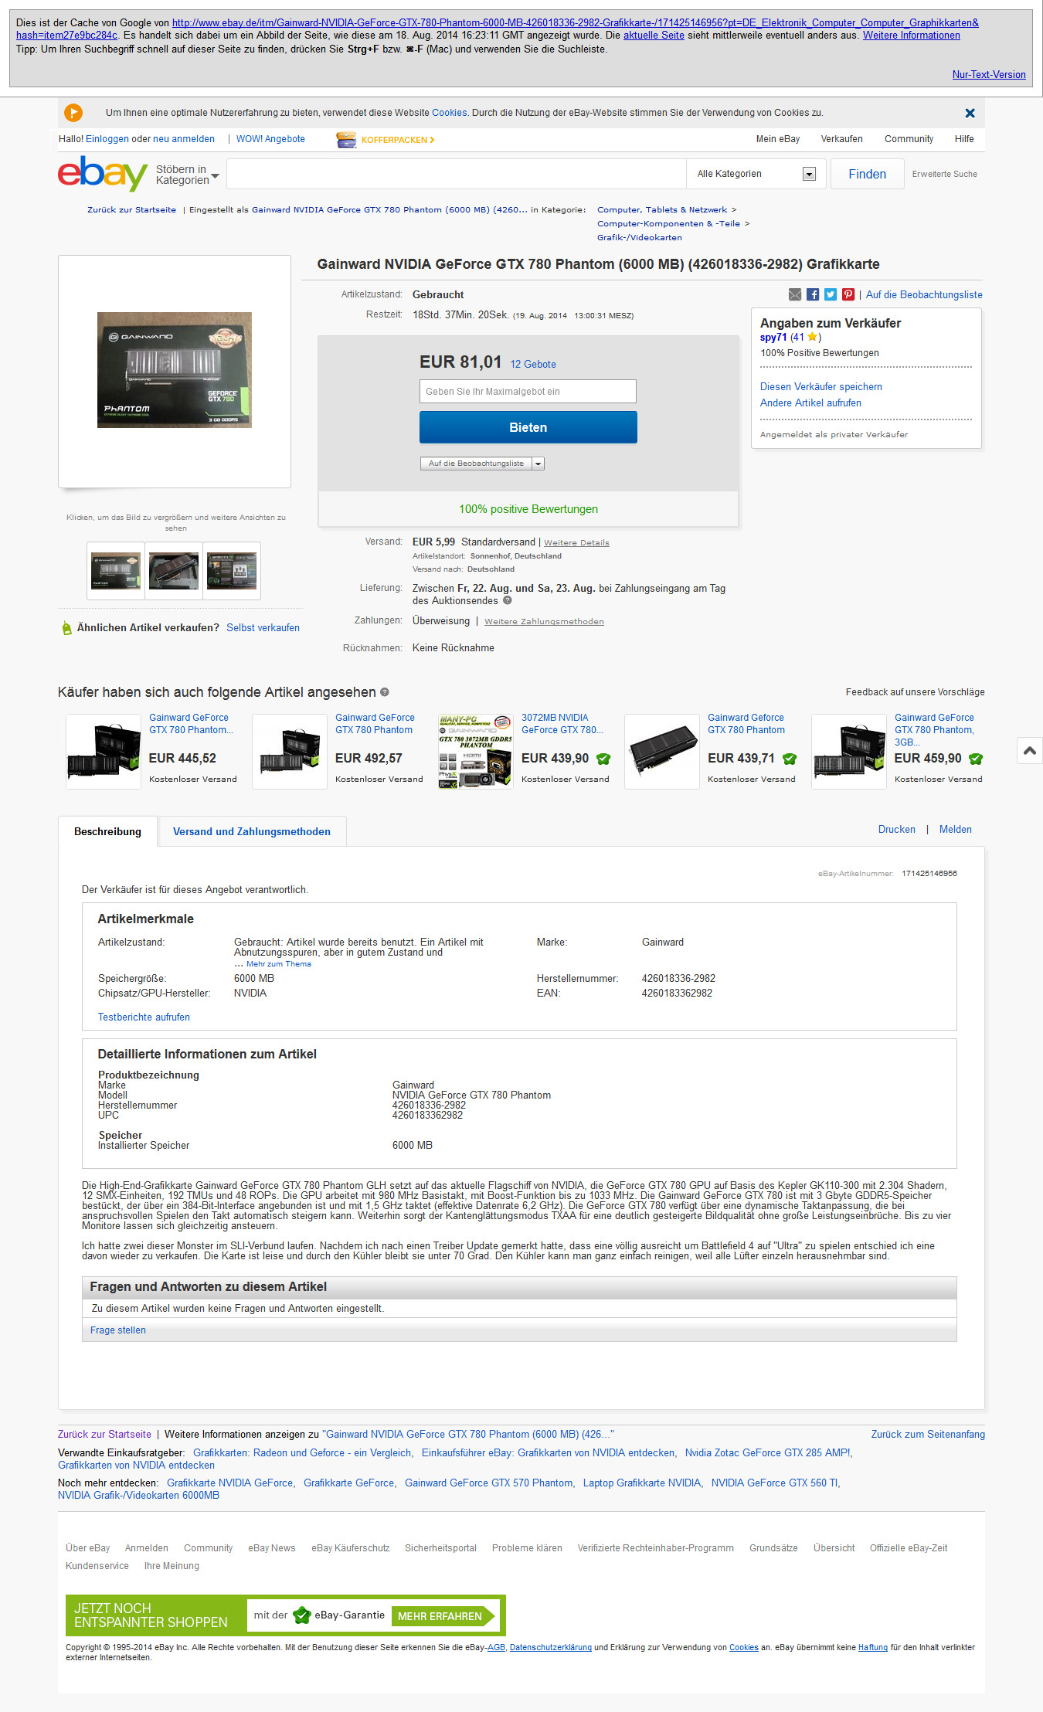The width and height of the screenshot is (1043, 1712).
Task: Click the 'aktuelle Seite' cache link
Action: point(654,36)
